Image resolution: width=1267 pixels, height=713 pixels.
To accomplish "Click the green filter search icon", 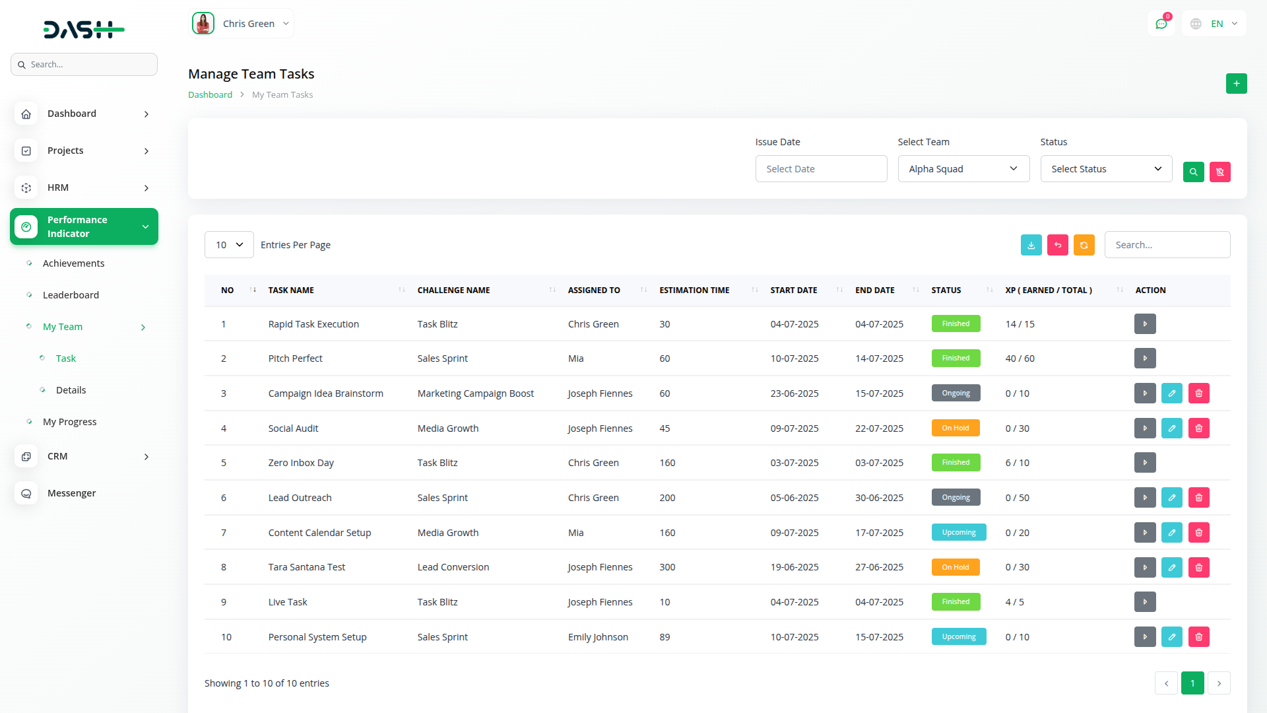I will [1193, 172].
